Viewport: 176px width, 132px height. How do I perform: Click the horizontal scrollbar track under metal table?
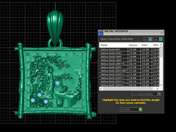tap(128, 89)
